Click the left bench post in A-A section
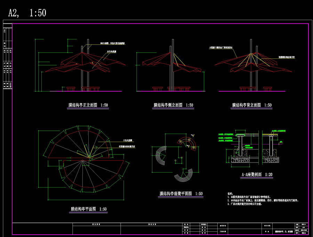This screenshot has height=237, width=313. click(x=239, y=146)
